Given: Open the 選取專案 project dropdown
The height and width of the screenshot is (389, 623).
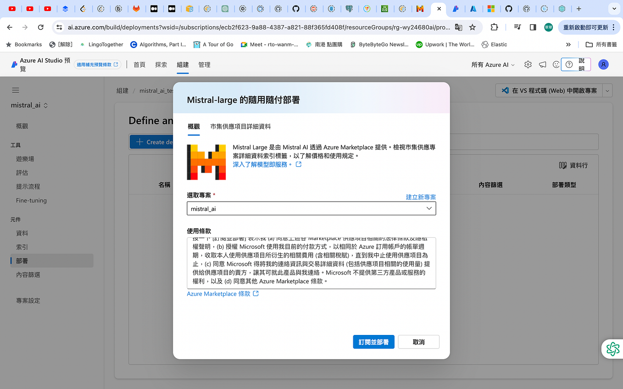Looking at the screenshot, I should (311, 208).
